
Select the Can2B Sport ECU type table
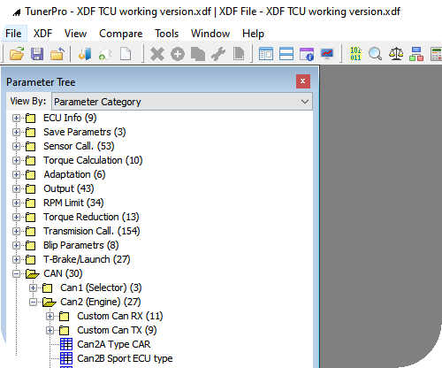125,358
